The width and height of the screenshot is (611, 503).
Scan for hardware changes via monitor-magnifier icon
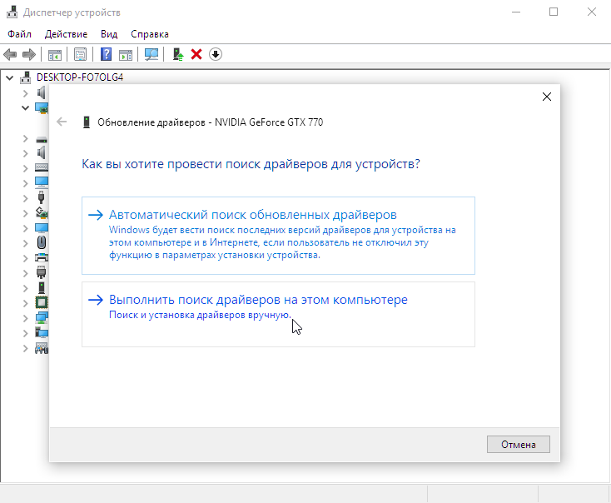point(152,54)
